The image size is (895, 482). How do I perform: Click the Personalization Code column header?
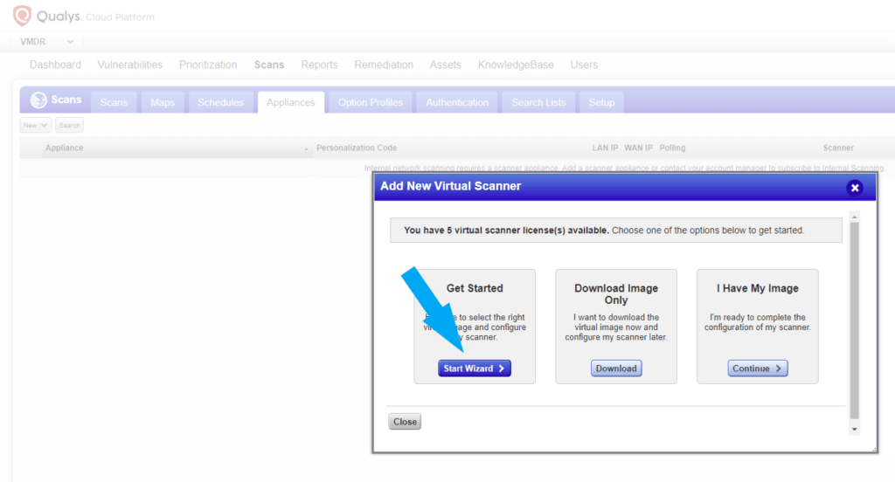point(357,148)
